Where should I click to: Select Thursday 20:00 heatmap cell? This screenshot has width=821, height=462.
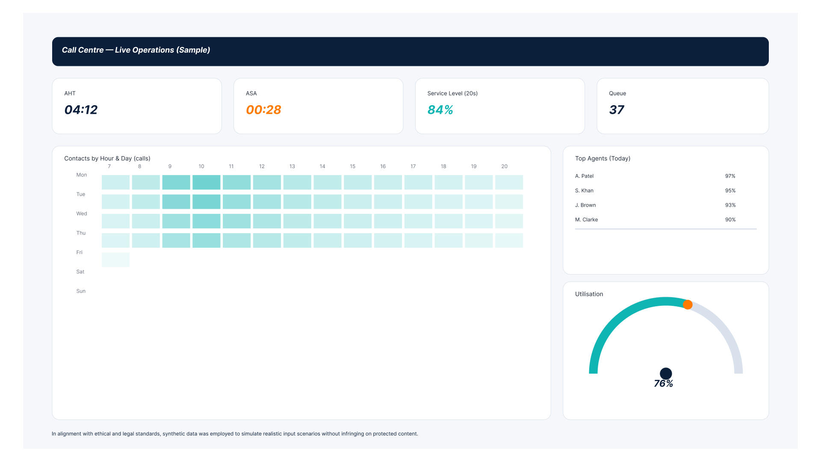point(509,240)
